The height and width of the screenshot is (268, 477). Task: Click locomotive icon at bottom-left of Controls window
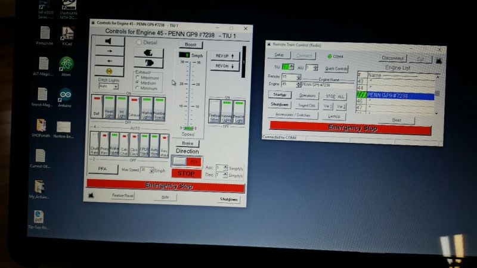(91, 195)
